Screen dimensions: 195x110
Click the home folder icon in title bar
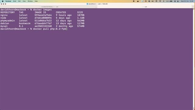pos(87,4)
